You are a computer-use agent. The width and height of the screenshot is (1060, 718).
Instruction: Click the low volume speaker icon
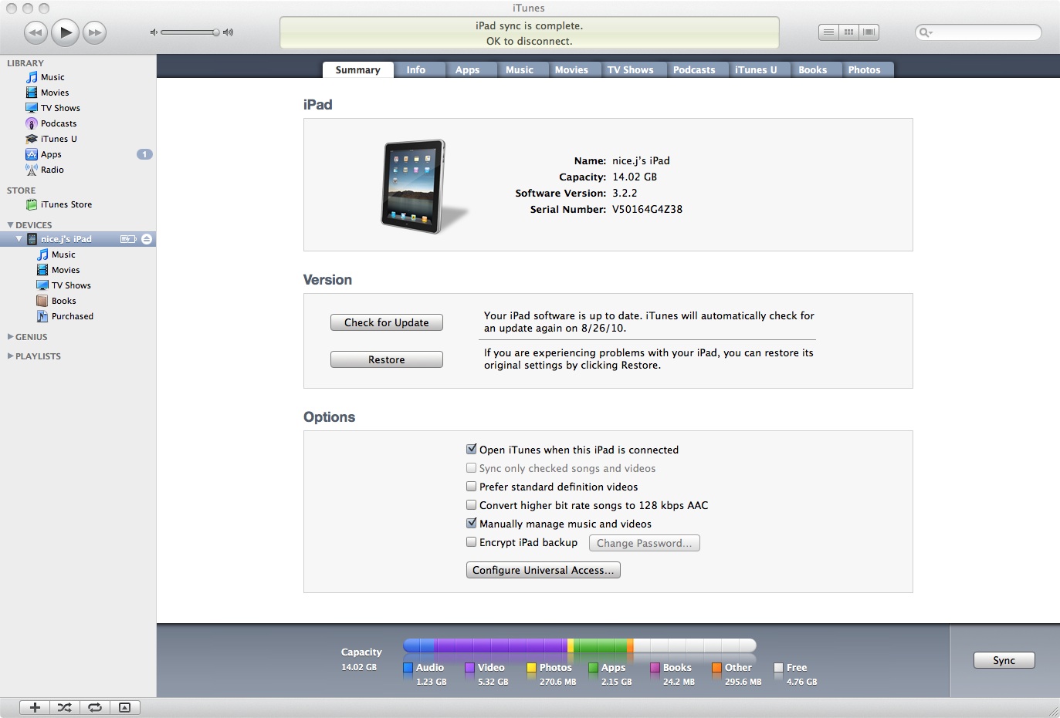coord(154,32)
